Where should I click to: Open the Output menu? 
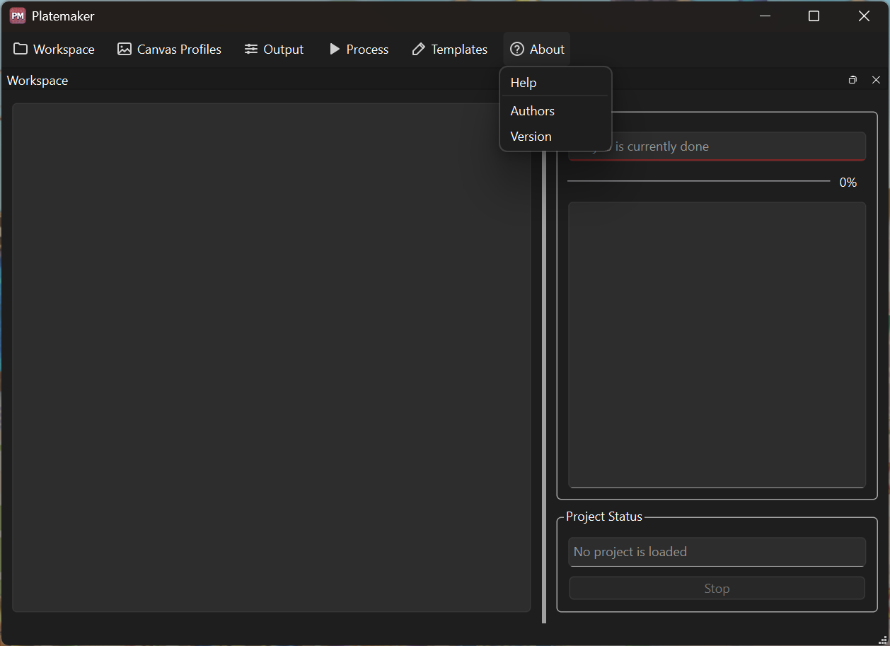coord(274,49)
